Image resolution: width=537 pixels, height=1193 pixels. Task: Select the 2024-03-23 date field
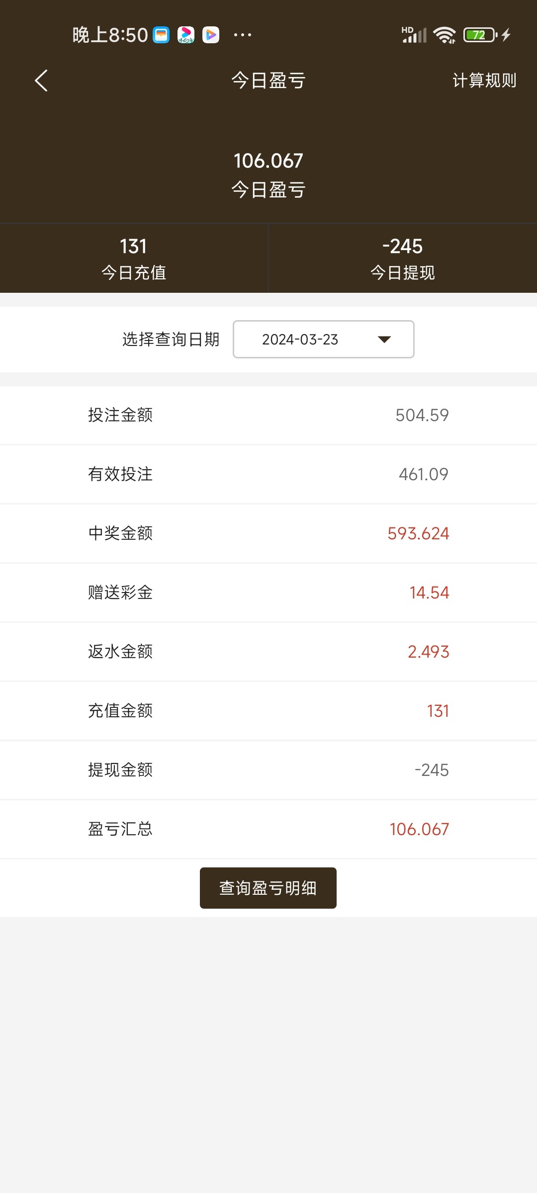tap(300, 340)
